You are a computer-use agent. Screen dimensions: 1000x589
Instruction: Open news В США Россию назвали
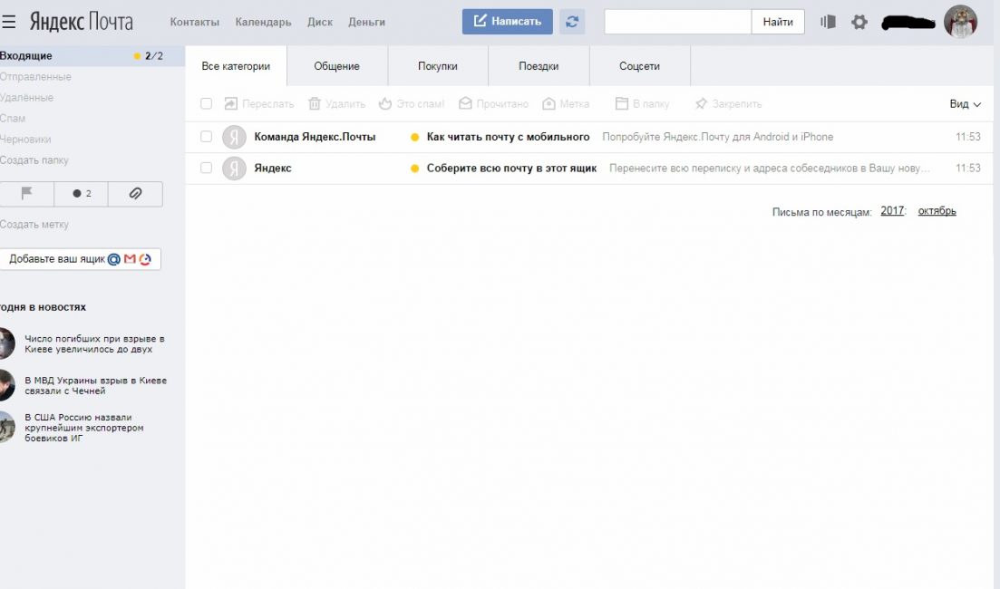point(84,428)
